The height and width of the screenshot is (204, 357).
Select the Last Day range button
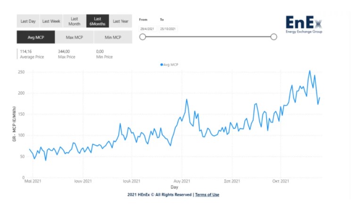pos(28,21)
